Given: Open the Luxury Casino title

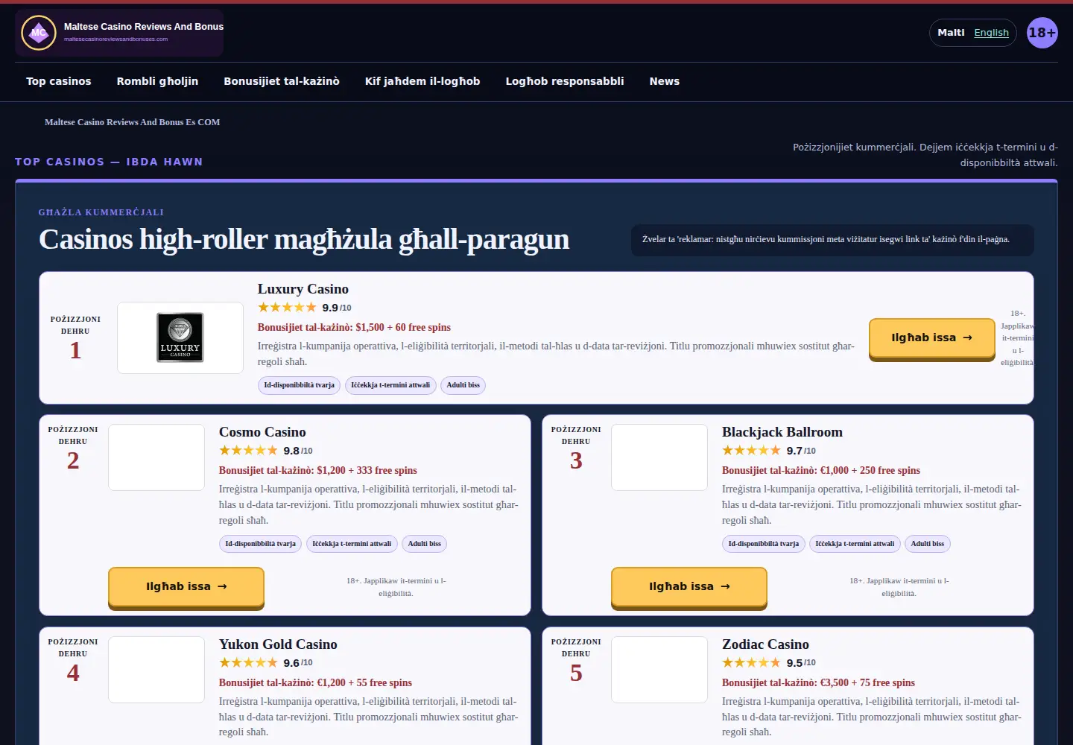Looking at the screenshot, I should click(303, 289).
